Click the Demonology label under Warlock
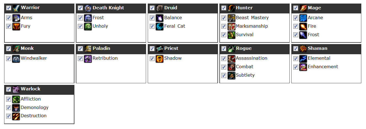The height and width of the screenshot is (129, 366). (34, 108)
